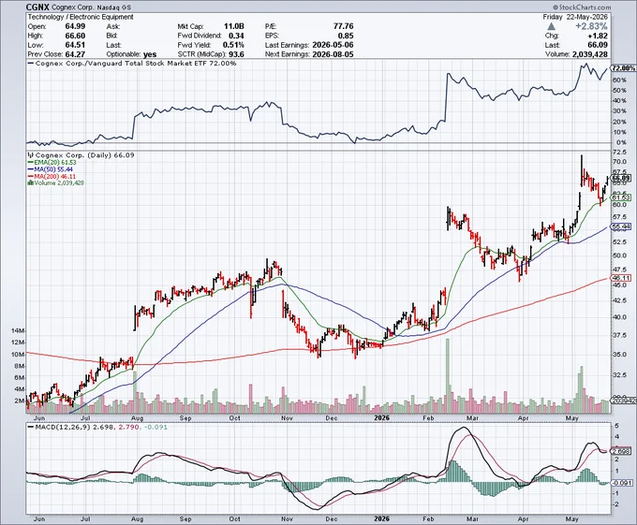This screenshot has height=525, width=637.
Task: Click the 46.11 moving-average flag on the price axis
Action: point(621,278)
